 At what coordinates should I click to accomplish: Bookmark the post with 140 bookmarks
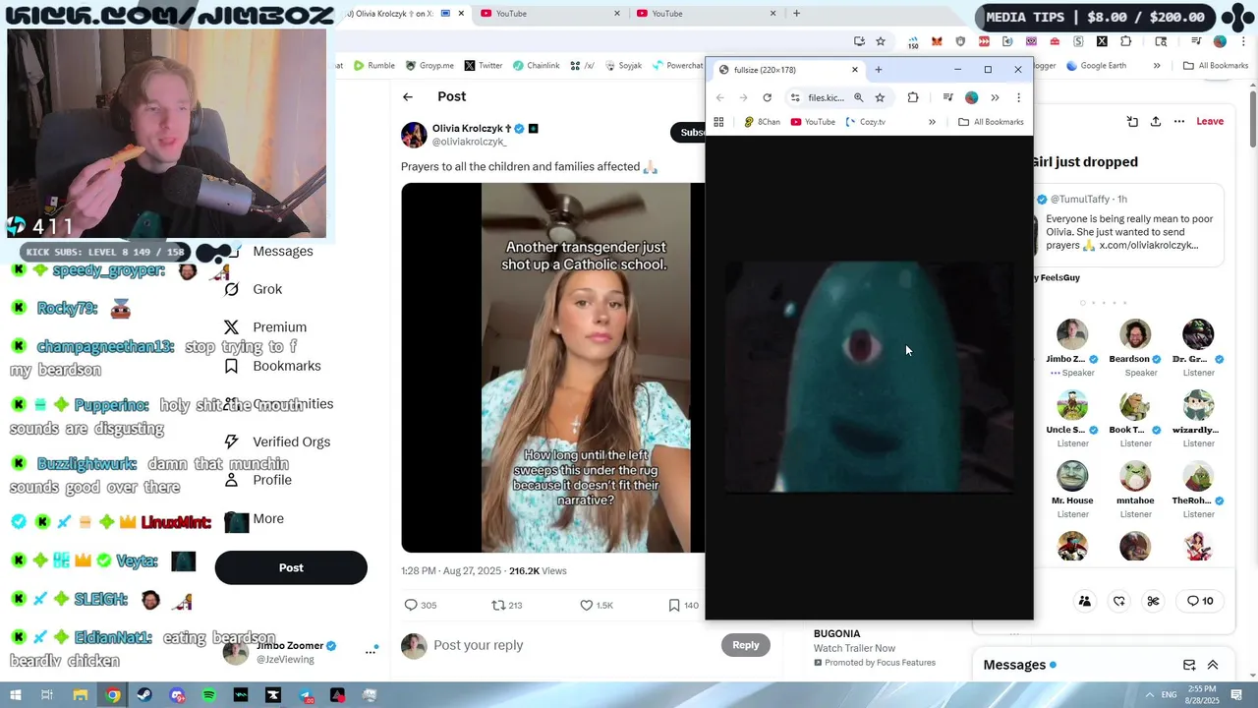tap(674, 605)
